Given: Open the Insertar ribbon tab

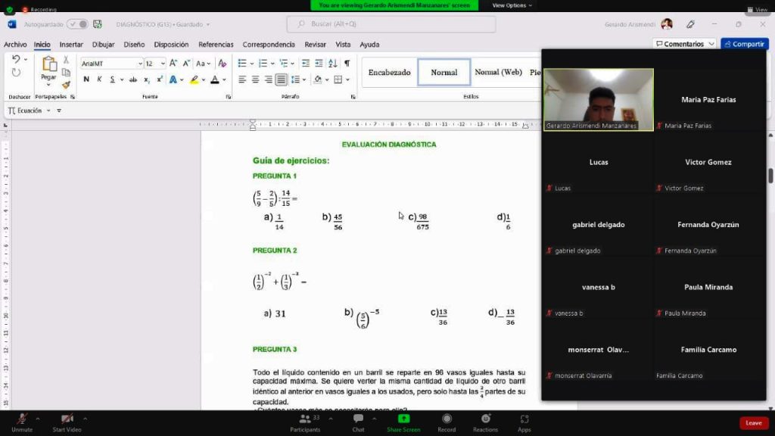Looking at the screenshot, I should point(71,45).
